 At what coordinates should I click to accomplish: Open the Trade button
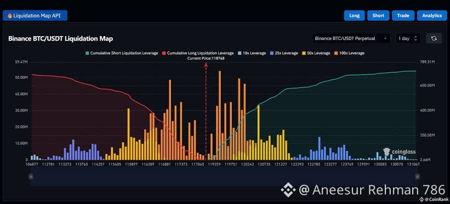click(x=403, y=15)
